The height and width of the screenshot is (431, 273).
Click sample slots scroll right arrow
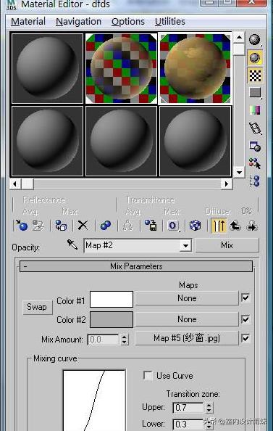point(227,184)
